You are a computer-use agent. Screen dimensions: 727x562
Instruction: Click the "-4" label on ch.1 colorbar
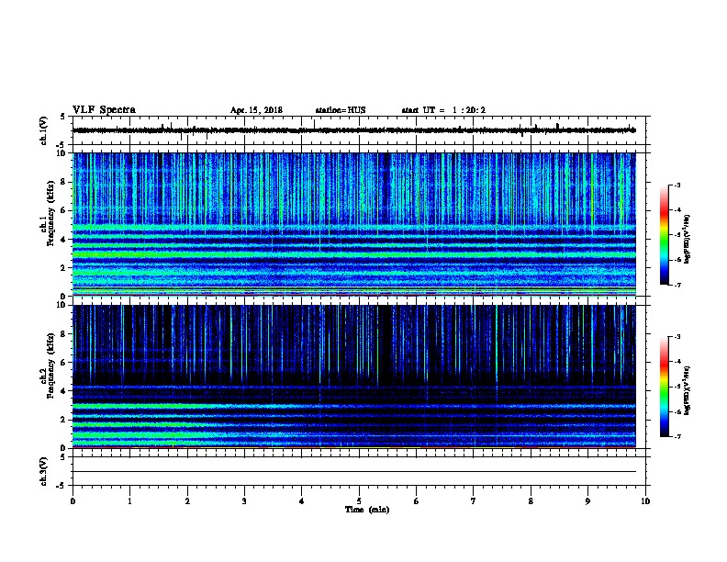(677, 210)
